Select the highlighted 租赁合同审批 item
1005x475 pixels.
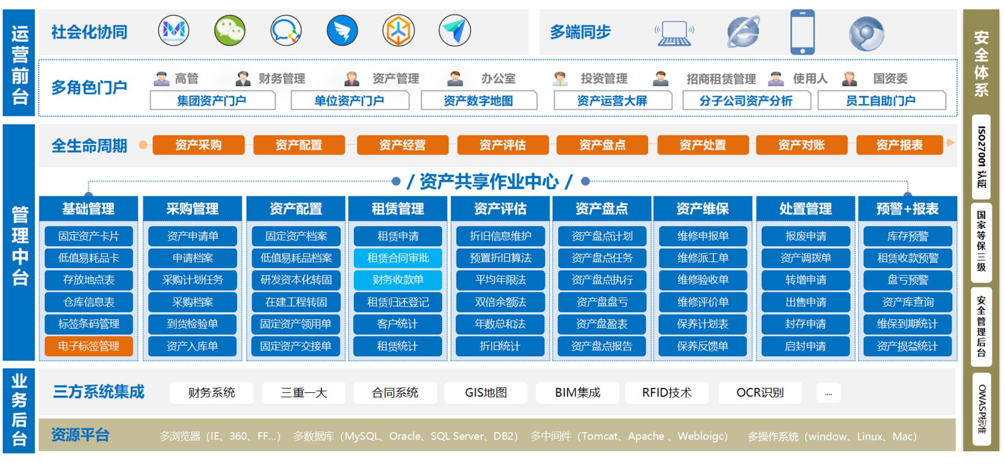(398, 258)
